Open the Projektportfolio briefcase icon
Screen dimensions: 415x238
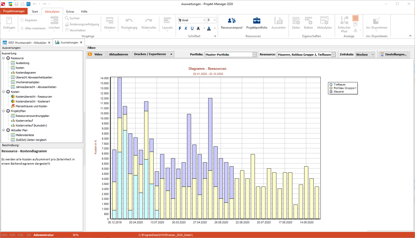(x=256, y=21)
